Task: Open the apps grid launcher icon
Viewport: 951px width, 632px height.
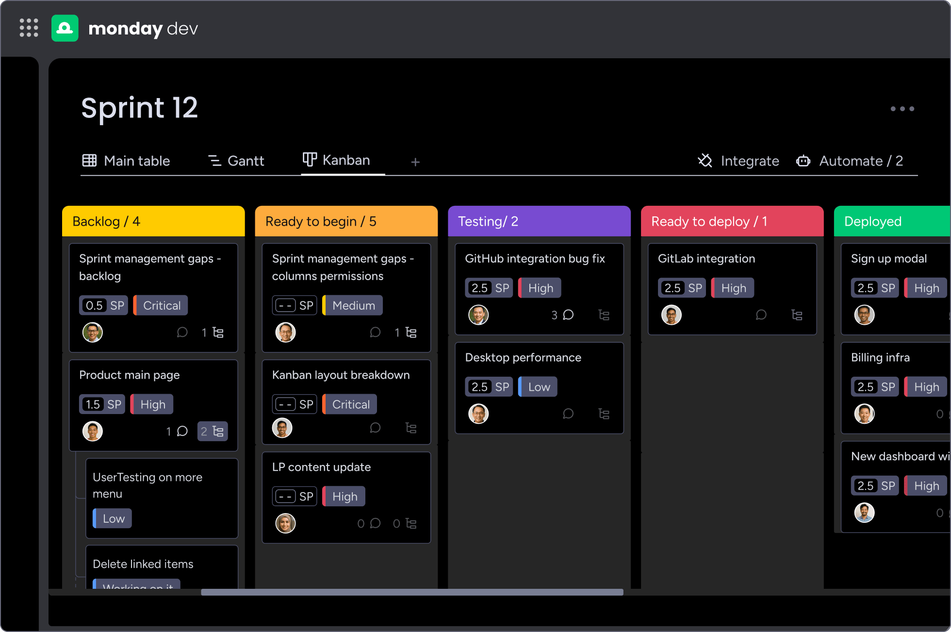Action: (29, 28)
